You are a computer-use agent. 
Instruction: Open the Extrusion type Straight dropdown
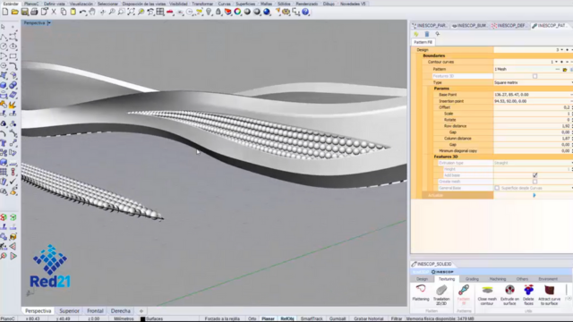(571, 163)
